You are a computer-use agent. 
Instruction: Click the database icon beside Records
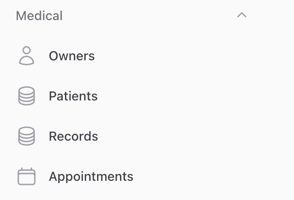tap(27, 137)
